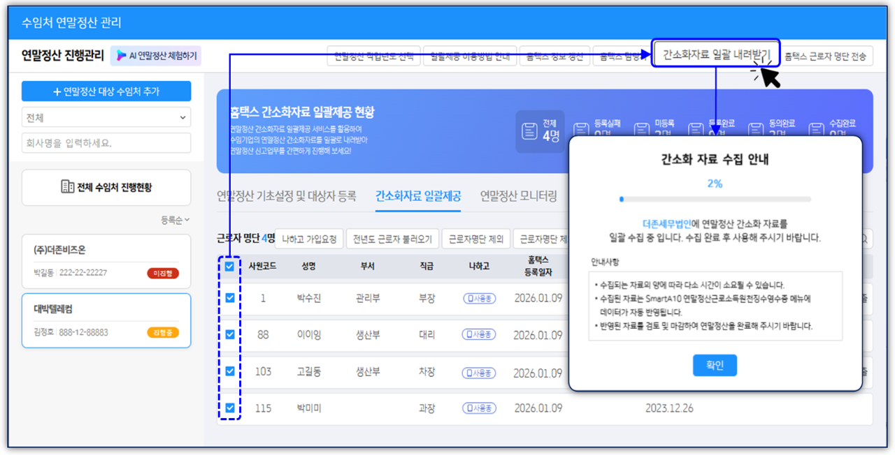Click the 나하고 column header

[x=479, y=266]
